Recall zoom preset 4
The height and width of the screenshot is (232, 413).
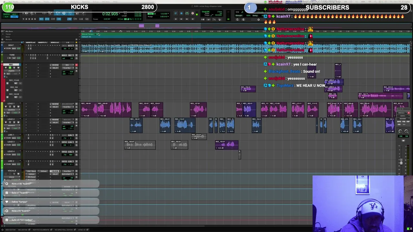32,19
